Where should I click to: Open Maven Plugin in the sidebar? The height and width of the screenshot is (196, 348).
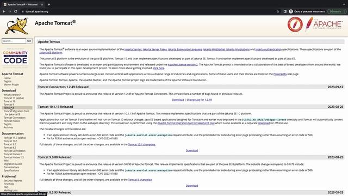(11, 85)
